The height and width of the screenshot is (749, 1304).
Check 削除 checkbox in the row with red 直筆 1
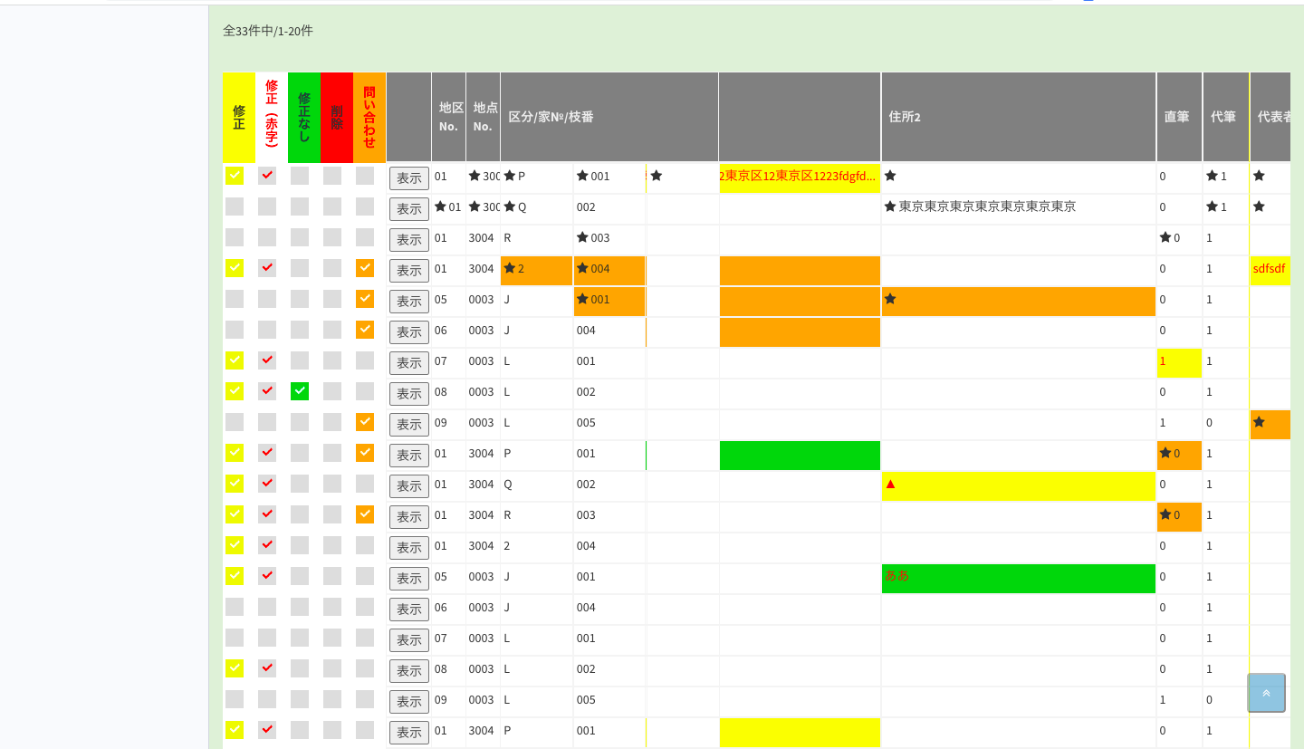click(332, 360)
